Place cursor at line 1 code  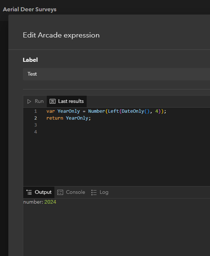tap(106, 111)
